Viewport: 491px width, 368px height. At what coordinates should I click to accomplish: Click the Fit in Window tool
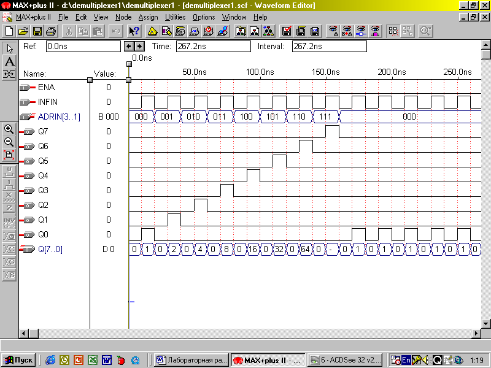coord(9,155)
